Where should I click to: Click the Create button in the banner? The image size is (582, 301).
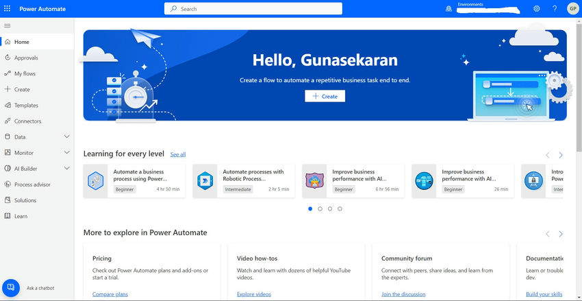point(325,96)
